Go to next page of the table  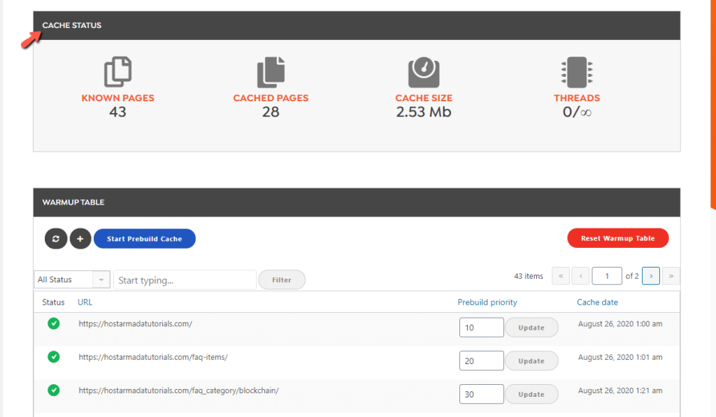(x=651, y=276)
